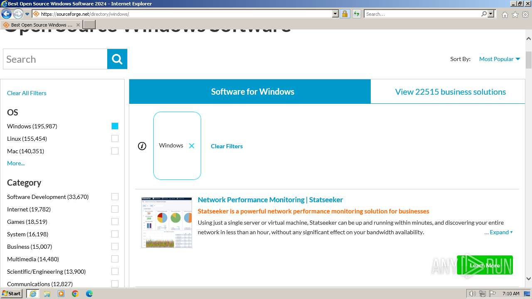Image resolution: width=532 pixels, height=299 pixels.
Task: Open the recent pages dropdown arrow
Action: point(27,14)
